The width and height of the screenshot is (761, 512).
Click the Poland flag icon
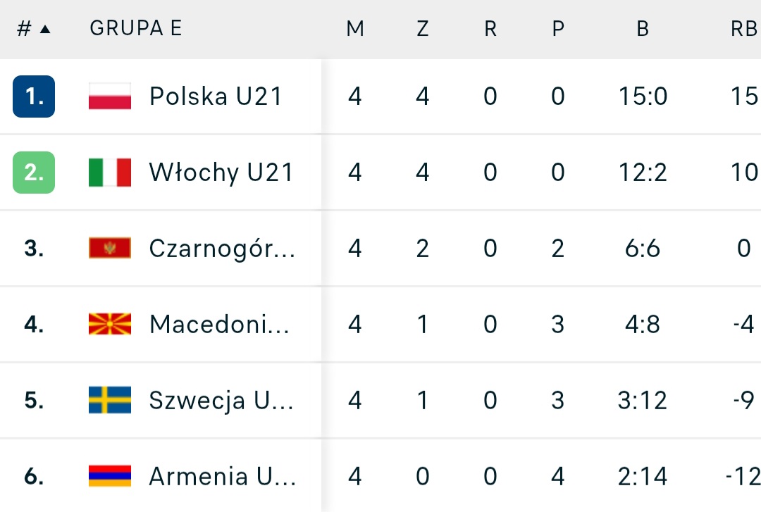[110, 96]
